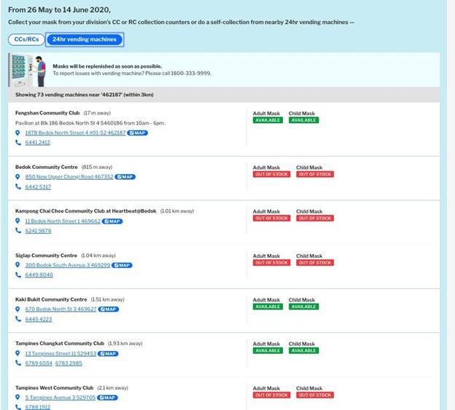Open MAP badge for Tampines Changkat
The height and width of the screenshot is (410, 455).
point(108,353)
